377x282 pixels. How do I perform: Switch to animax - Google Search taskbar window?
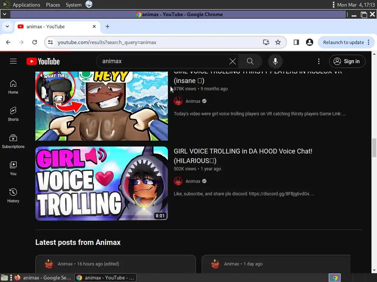[43, 278]
